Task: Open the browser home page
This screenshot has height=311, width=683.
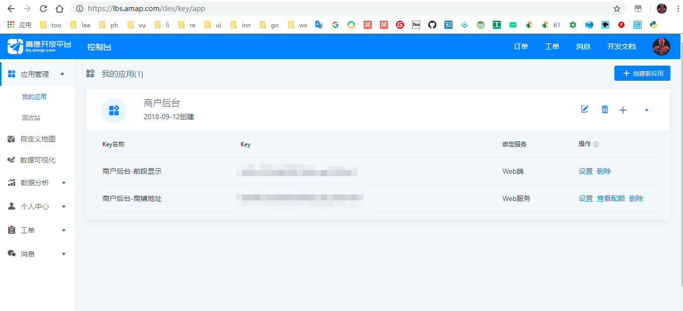Action: click(60, 9)
